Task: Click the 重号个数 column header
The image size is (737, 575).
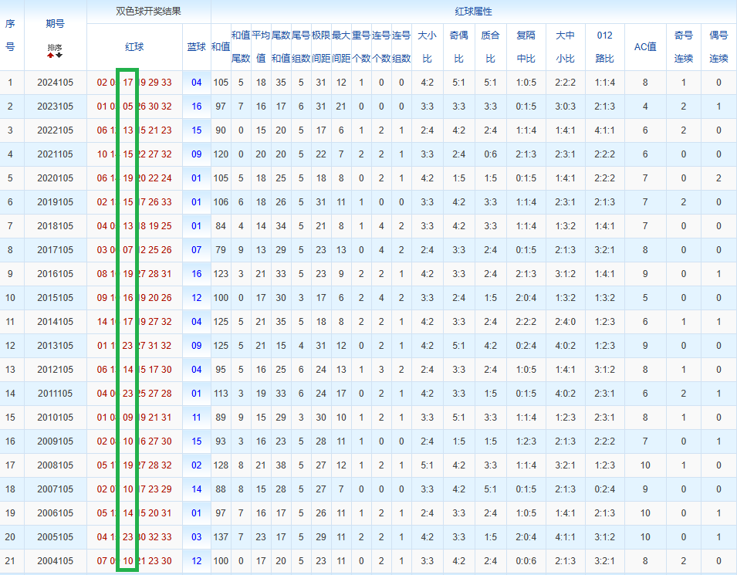Action: point(361,46)
